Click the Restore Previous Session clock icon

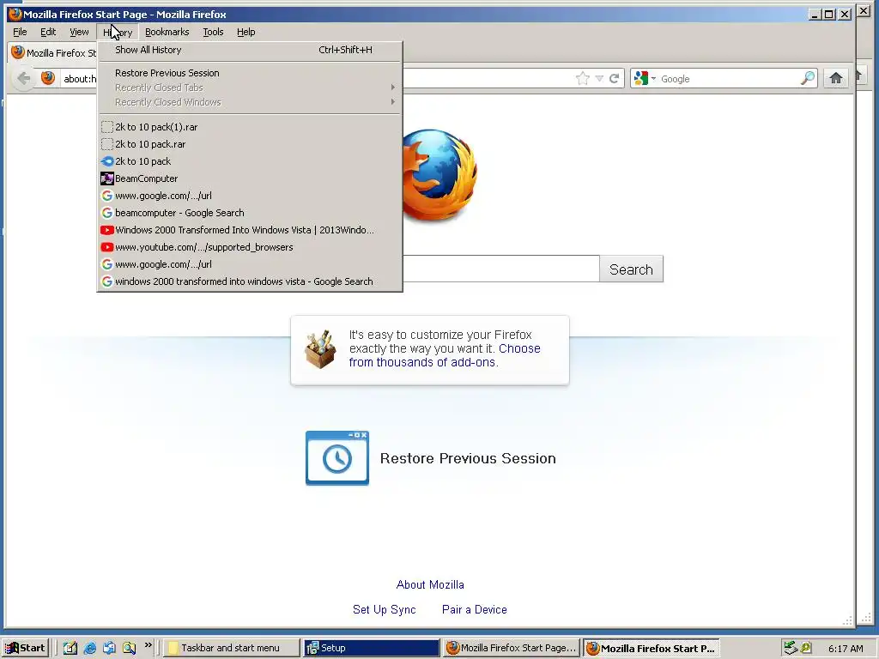coord(336,458)
